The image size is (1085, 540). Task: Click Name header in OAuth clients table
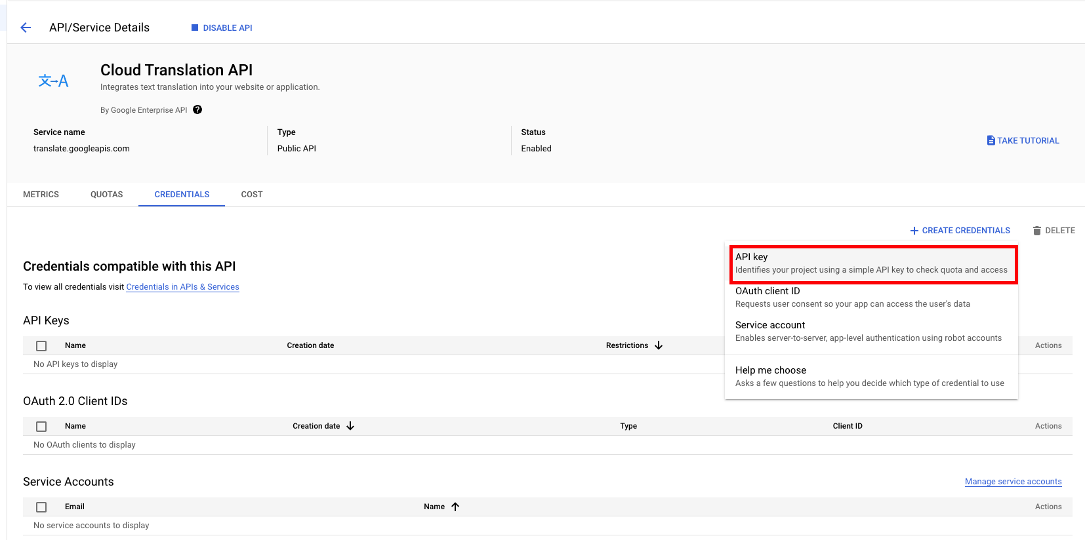click(x=75, y=426)
